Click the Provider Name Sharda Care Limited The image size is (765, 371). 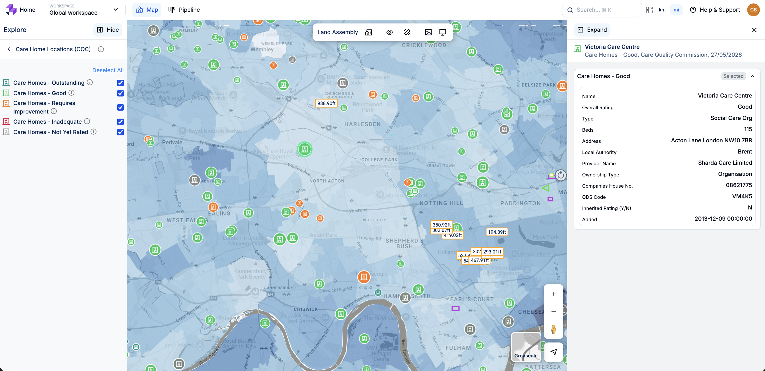(724, 163)
